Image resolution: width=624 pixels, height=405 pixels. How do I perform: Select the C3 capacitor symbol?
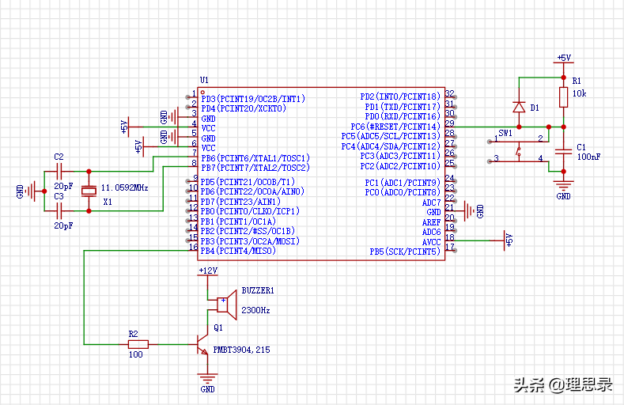tap(59, 211)
